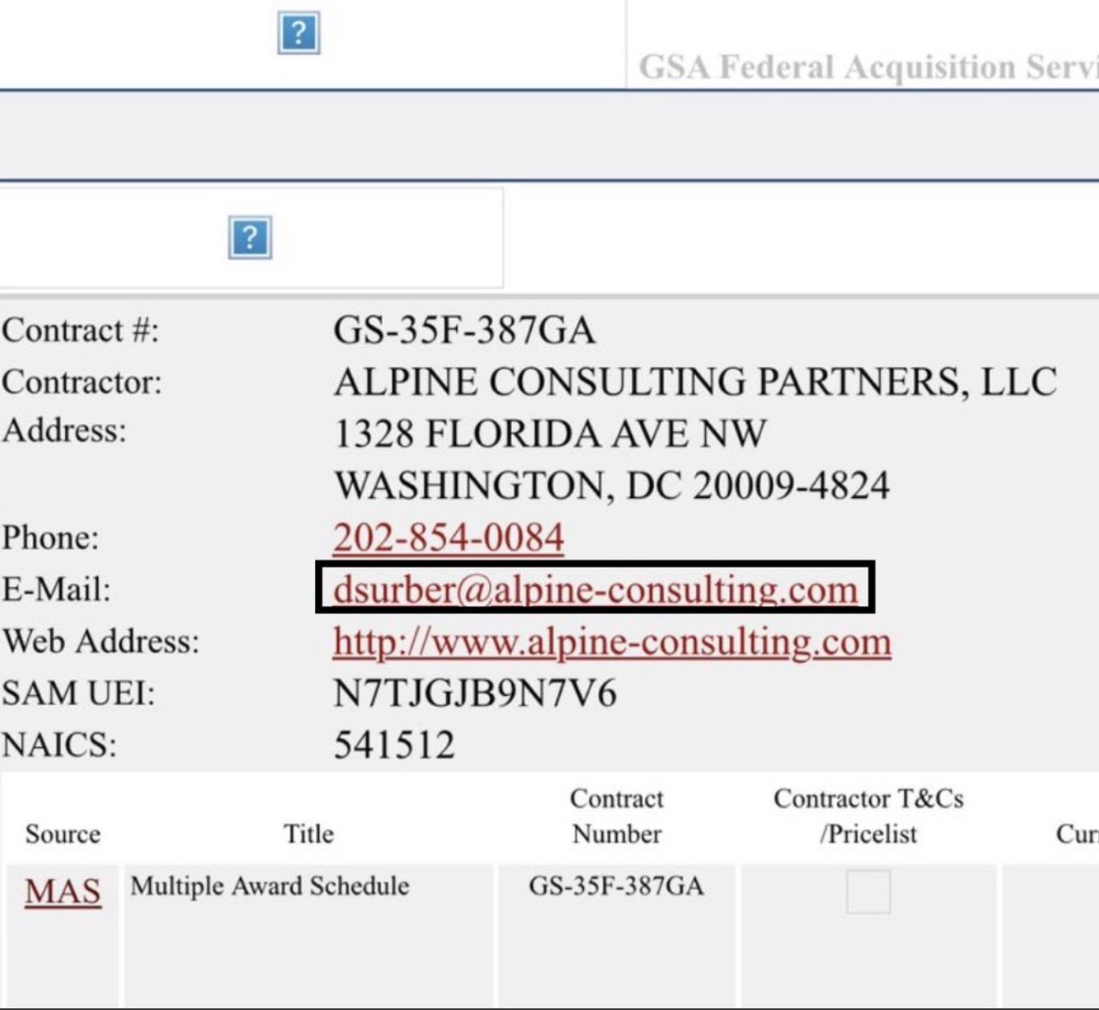Screen dimensions: 1099x1010
Task: Click the help icon above the contract details
Action: pos(249,238)
